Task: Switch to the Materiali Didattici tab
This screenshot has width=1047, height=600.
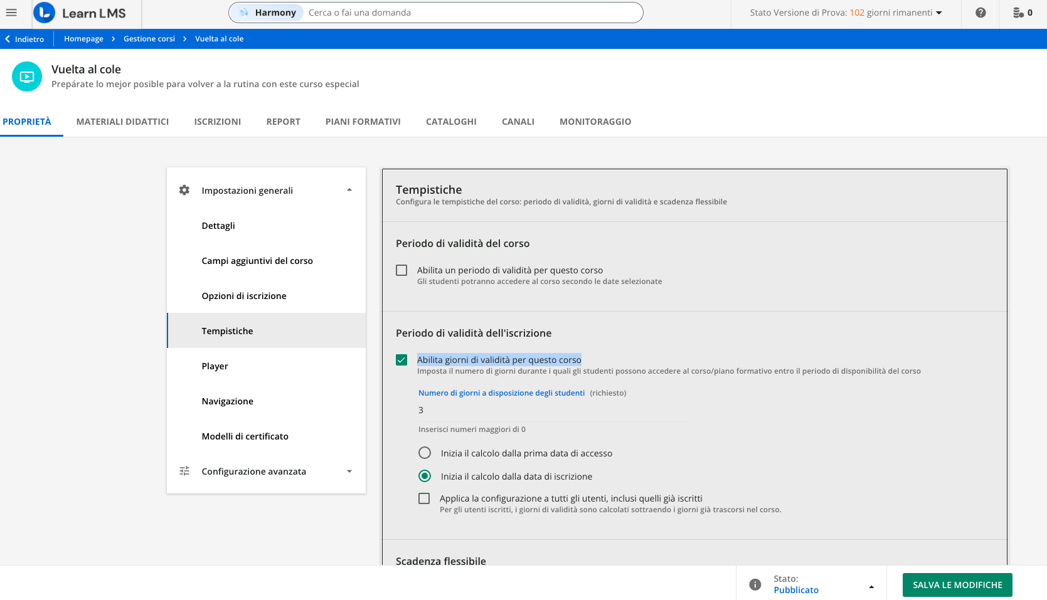Action: pos(122,122)
